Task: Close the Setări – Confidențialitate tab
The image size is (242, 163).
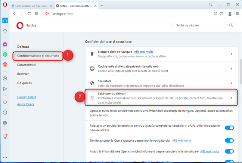Action: (x=96, y=6)
